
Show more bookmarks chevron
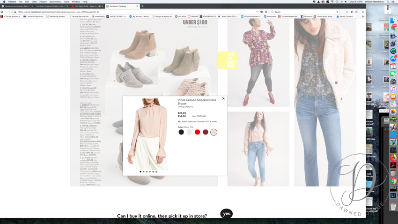point(363,16)
